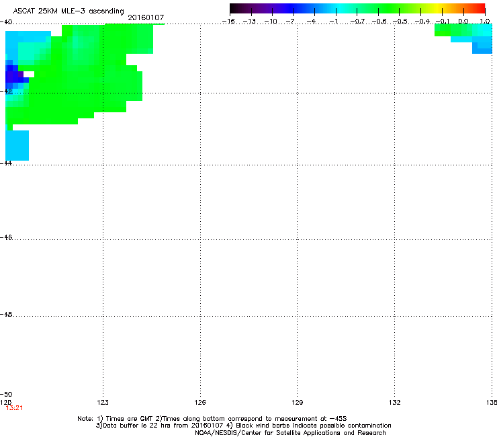Viewport: 497px width, 437px height.
Task: Click the dark blue-purple data patch near 120E
Action: click(14, 76)
